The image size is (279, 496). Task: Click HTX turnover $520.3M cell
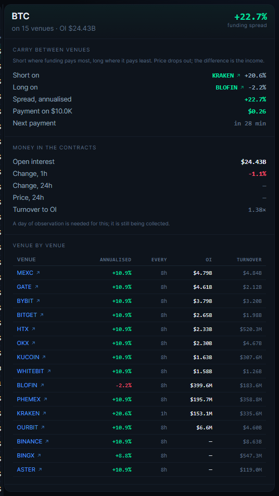[251, 329]
